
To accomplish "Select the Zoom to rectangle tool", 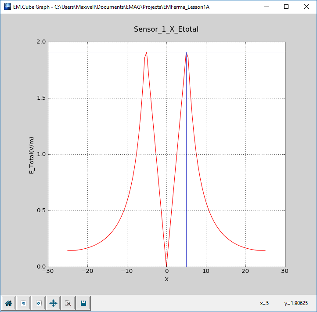I will 68,303.
